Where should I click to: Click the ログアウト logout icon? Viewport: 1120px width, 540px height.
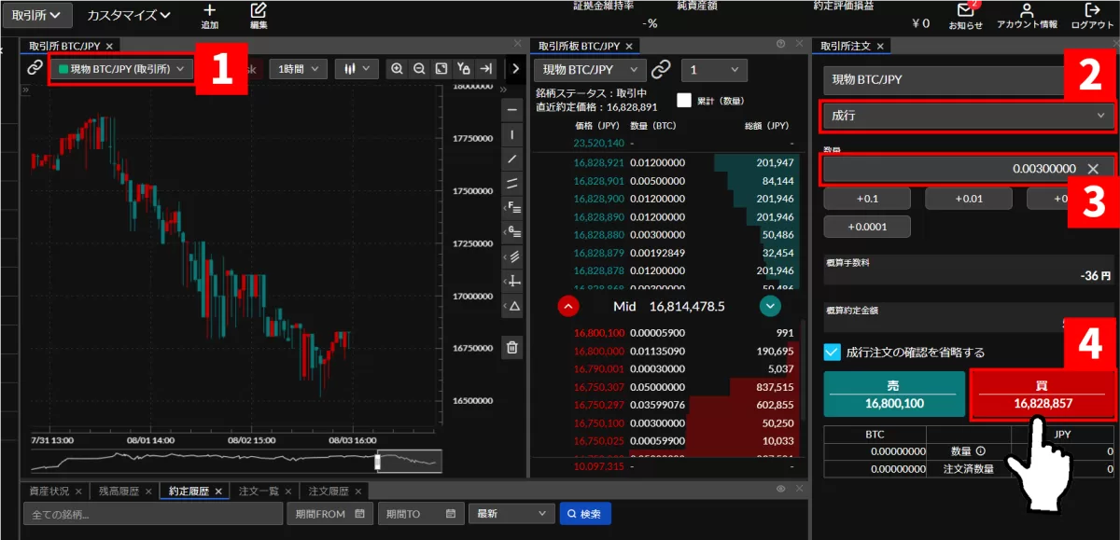[1092, 11]
